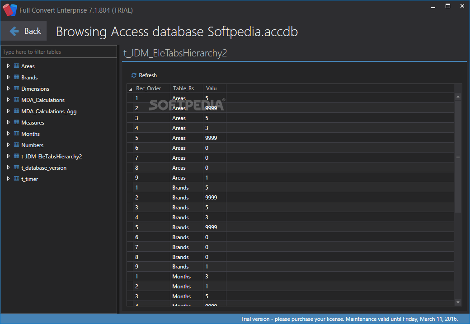Screen dimensions: 470x324
Task: Expand the MDA_Calculations table node
Action: pyautogui.click(x=9, y=100)
